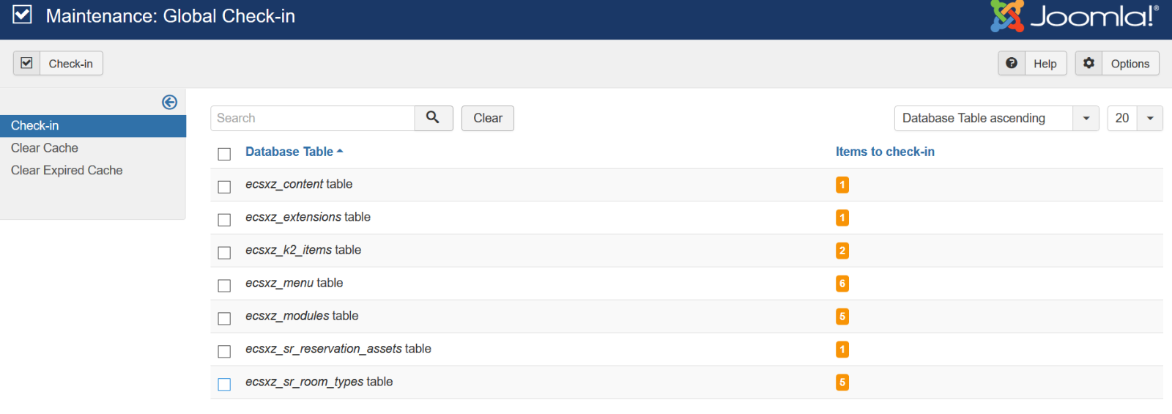The image size is (1172, 414).
Task: Click the Check-in checkmark toolbar icon
Action: [27, 64]
